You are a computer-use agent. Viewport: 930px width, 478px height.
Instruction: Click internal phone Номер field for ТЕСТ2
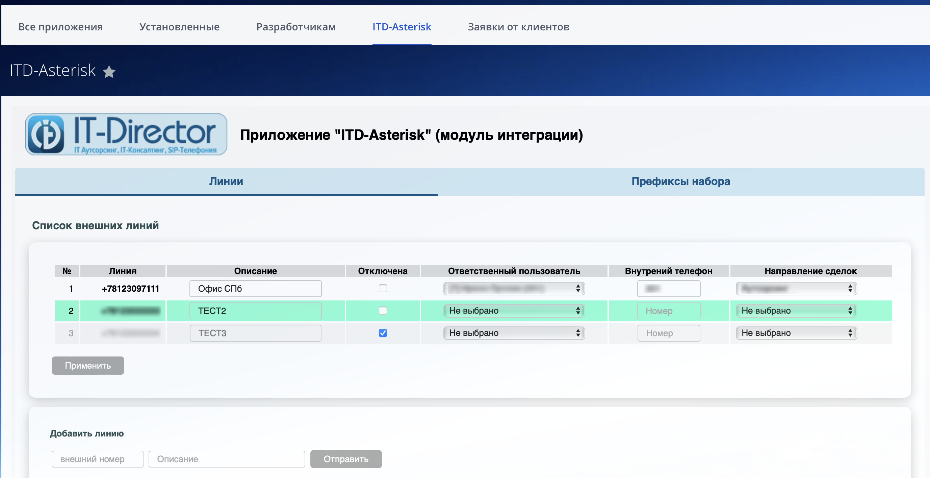coord(668,311)
